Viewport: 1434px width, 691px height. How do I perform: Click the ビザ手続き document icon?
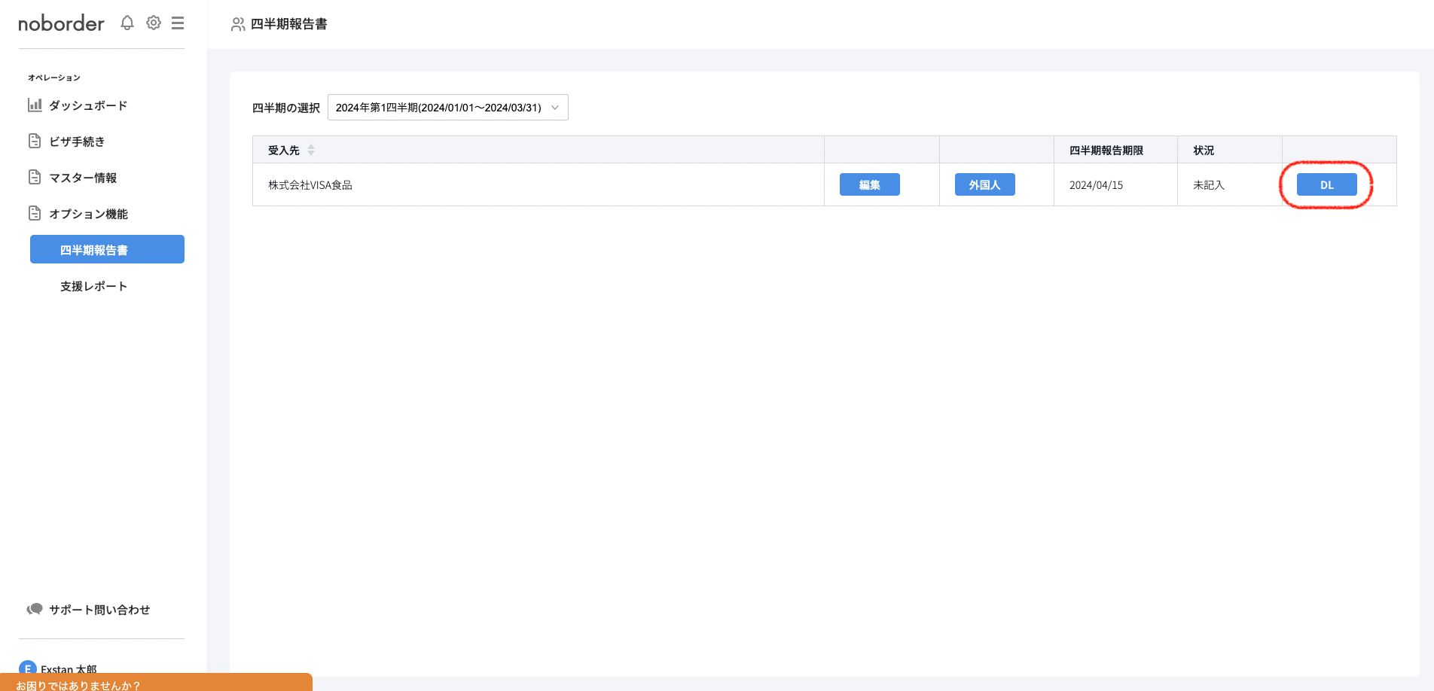[35, 142]
